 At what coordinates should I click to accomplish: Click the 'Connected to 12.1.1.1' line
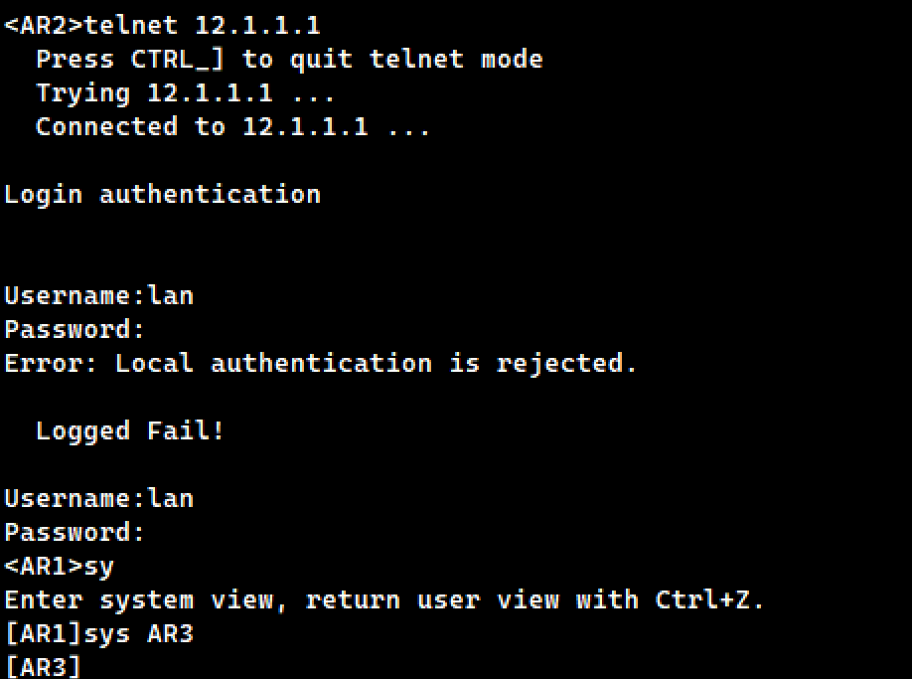[x=232, y=127]
